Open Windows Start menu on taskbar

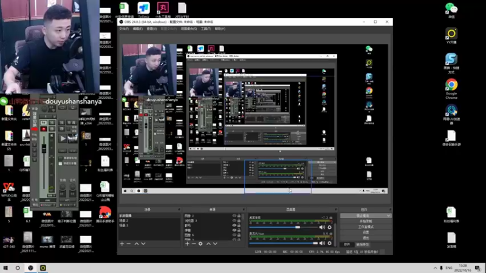[5, 268]
